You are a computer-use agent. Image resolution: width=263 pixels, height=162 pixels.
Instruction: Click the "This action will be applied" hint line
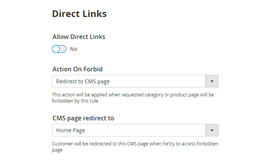pyautogui.click(x=133, y=94)
